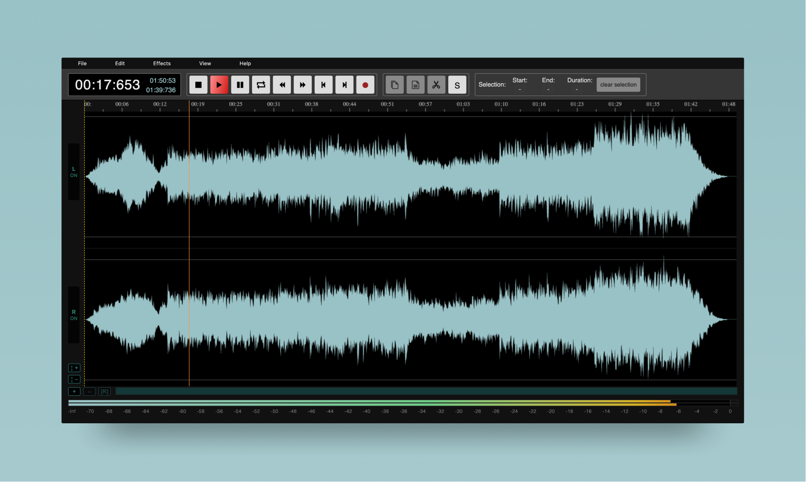806x482 pixels.
Task: Click the 01:42 mark on timeline ruler
Action: 691,104
